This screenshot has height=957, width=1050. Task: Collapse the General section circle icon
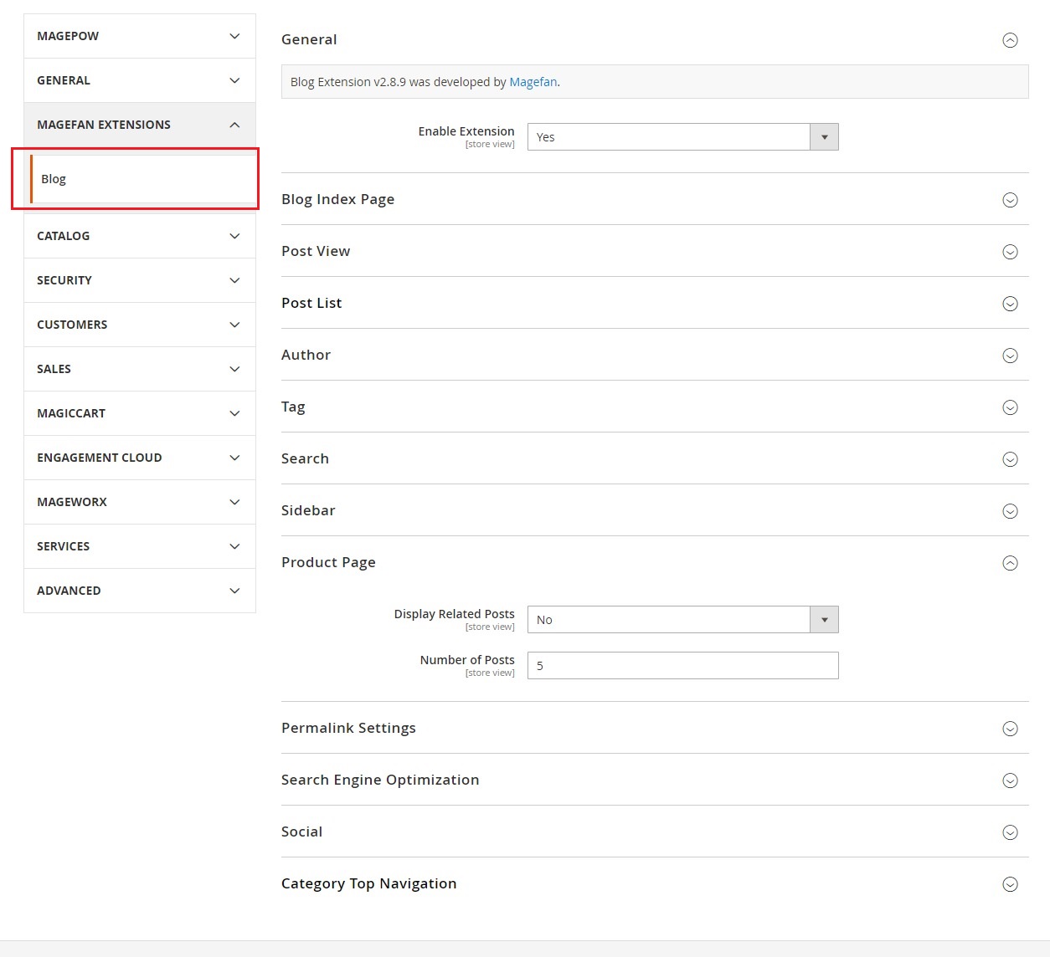coord(1010,40)
